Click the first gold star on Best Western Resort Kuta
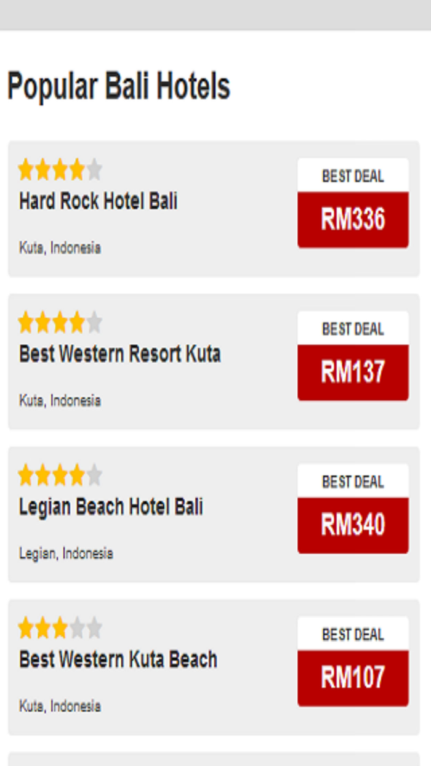 click(25, 321)
